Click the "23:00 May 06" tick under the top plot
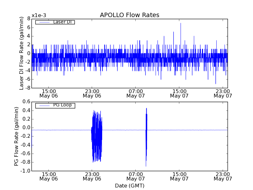This screenshot has height=190, width=253. [x=92, y=93]
